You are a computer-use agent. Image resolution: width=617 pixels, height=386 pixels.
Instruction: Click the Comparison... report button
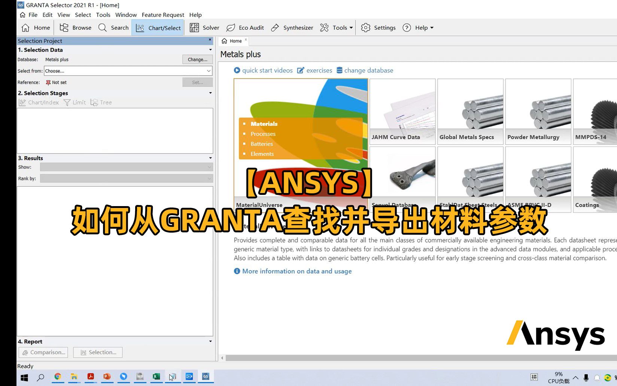[43, 352]
